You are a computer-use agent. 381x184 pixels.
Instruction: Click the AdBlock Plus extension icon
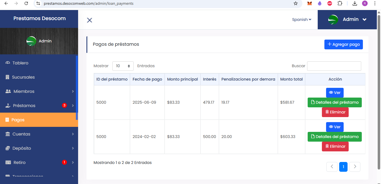330,3
